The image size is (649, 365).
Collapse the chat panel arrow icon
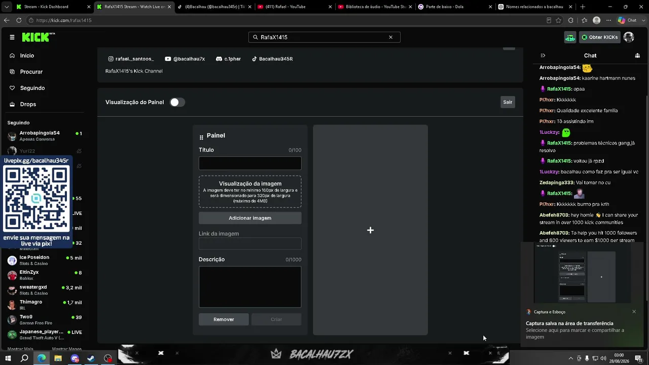click(x=543, y=56)
